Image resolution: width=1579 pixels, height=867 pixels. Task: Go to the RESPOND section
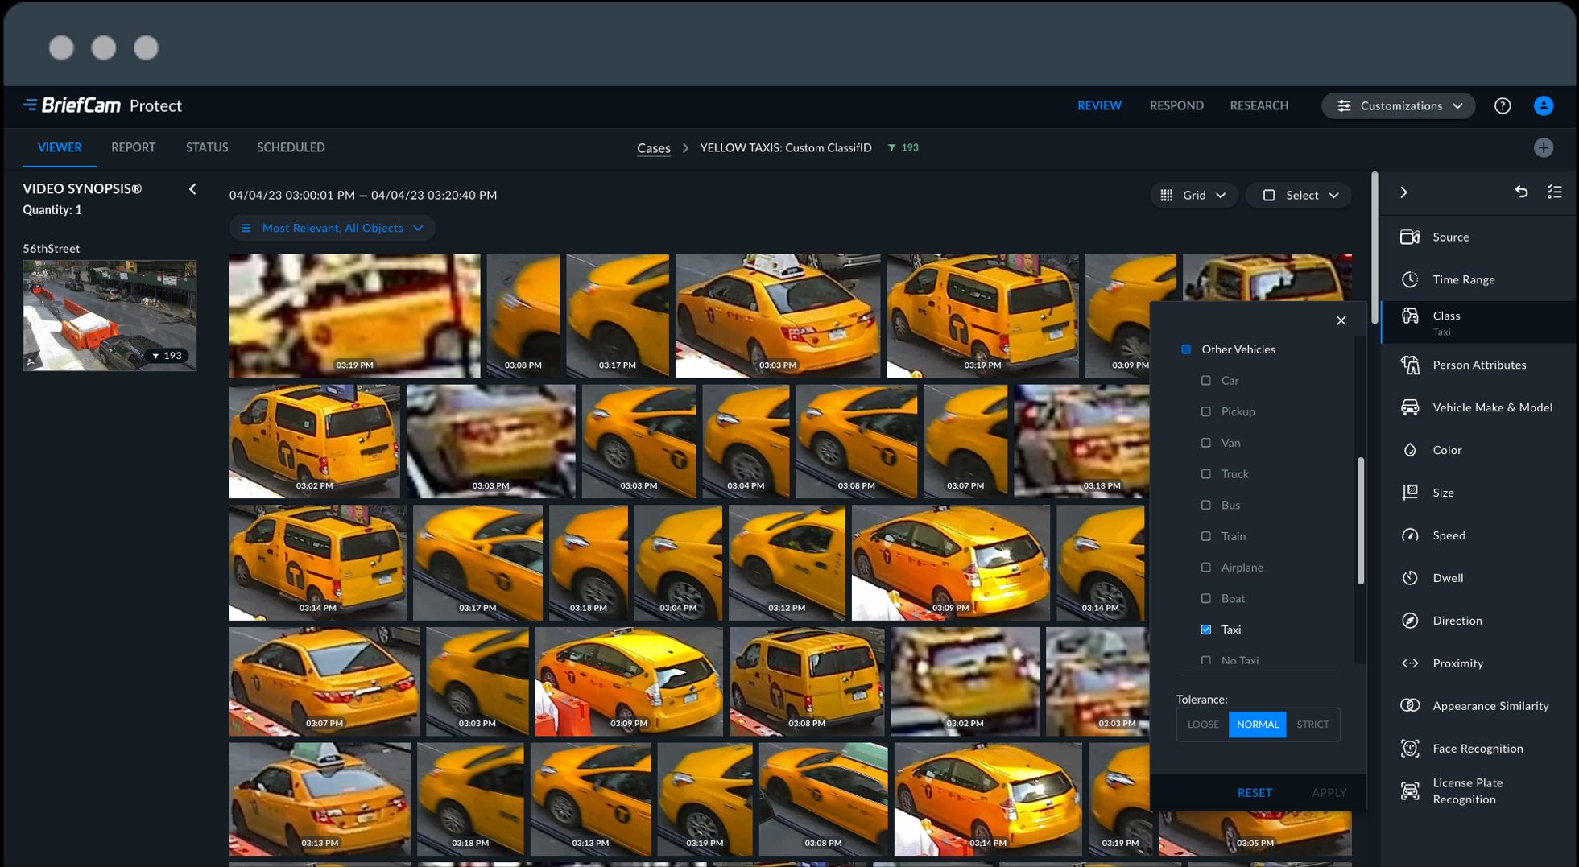pyautogui.click(x=1176, y=106)
